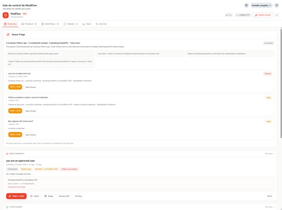Click the Activity tab pulse icon
The height and width of the screenshot is (210, 282).
97,24
